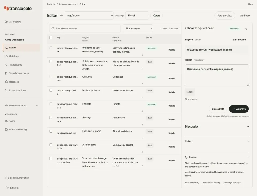Click the Save draft button
Image resolution: width=257 pixels, height=196 pixels.
218,109
